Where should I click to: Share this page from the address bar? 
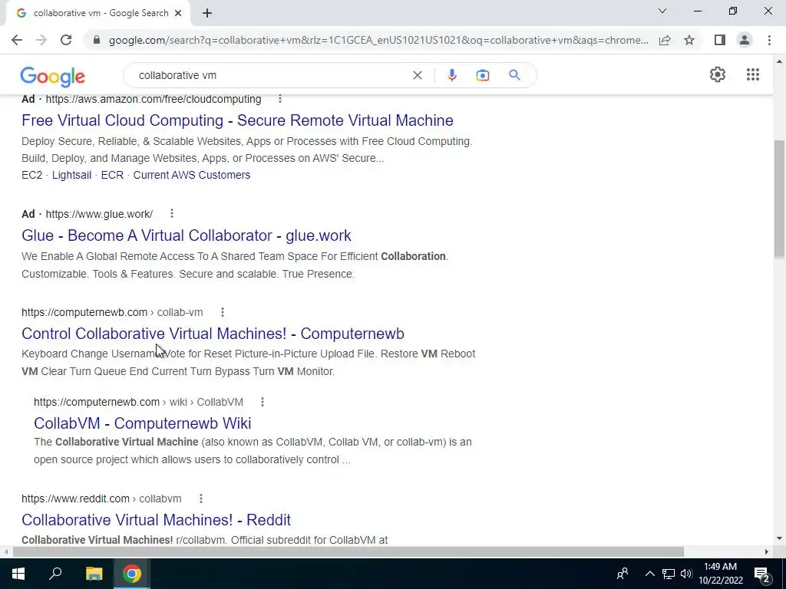tap(665, 40)
